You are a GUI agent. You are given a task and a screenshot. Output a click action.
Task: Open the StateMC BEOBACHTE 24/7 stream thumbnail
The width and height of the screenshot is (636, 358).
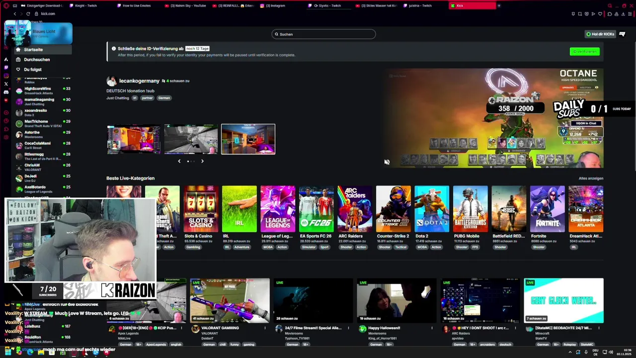point(563,300)
